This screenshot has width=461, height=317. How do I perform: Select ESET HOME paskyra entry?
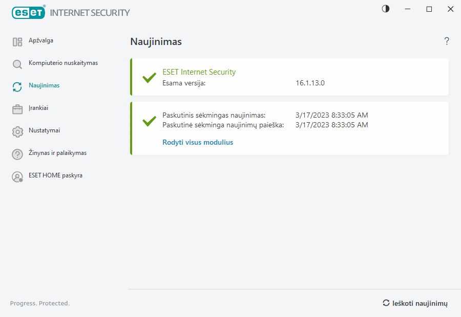(x=55, y=175)
